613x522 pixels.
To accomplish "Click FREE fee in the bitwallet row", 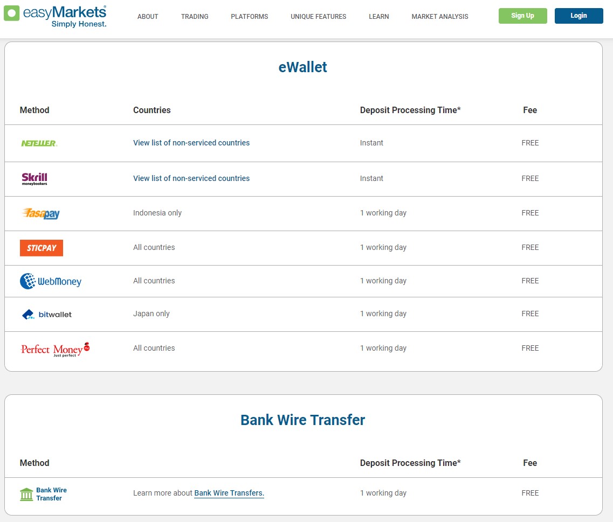I will pos(530,314).
